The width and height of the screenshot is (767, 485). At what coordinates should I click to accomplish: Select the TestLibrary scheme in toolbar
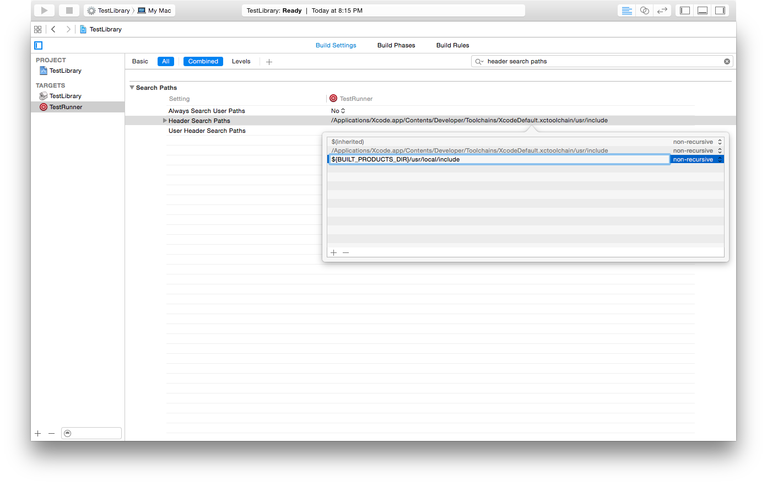pos(109,10)
